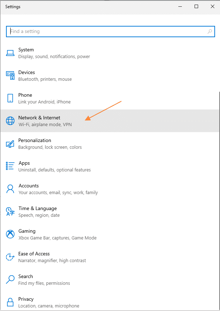Click the Personalization paintbrush icon
220x311 pixels.
click(x=10, y=143)
